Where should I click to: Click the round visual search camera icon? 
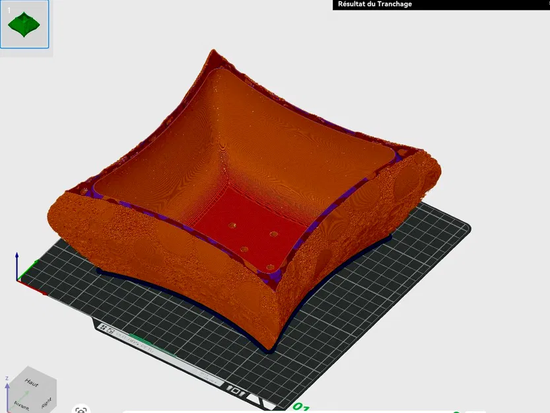[x=81, y=410]
